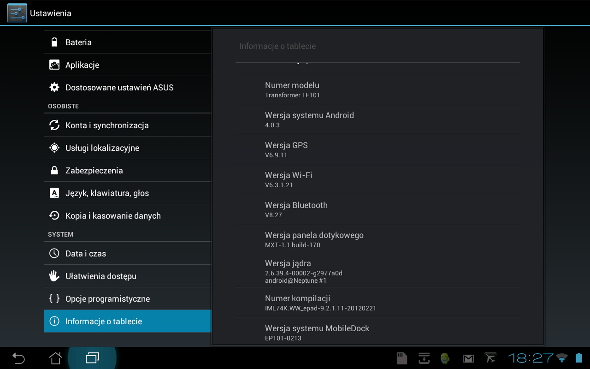
Task: Tap the clock showing 18:27
Action: click(531, 358)
